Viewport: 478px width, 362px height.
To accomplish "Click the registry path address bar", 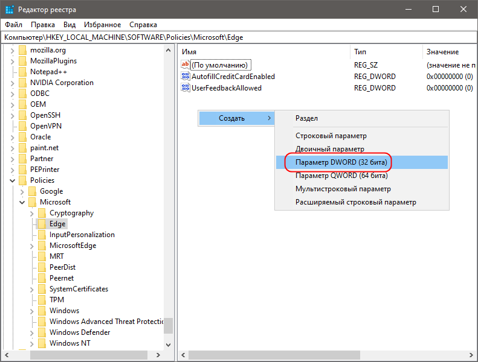I will (x=239, y=37).
